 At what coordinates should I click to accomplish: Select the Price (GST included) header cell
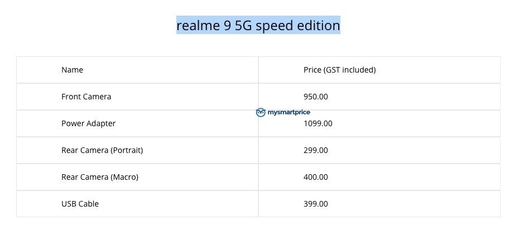coord(379,70)
